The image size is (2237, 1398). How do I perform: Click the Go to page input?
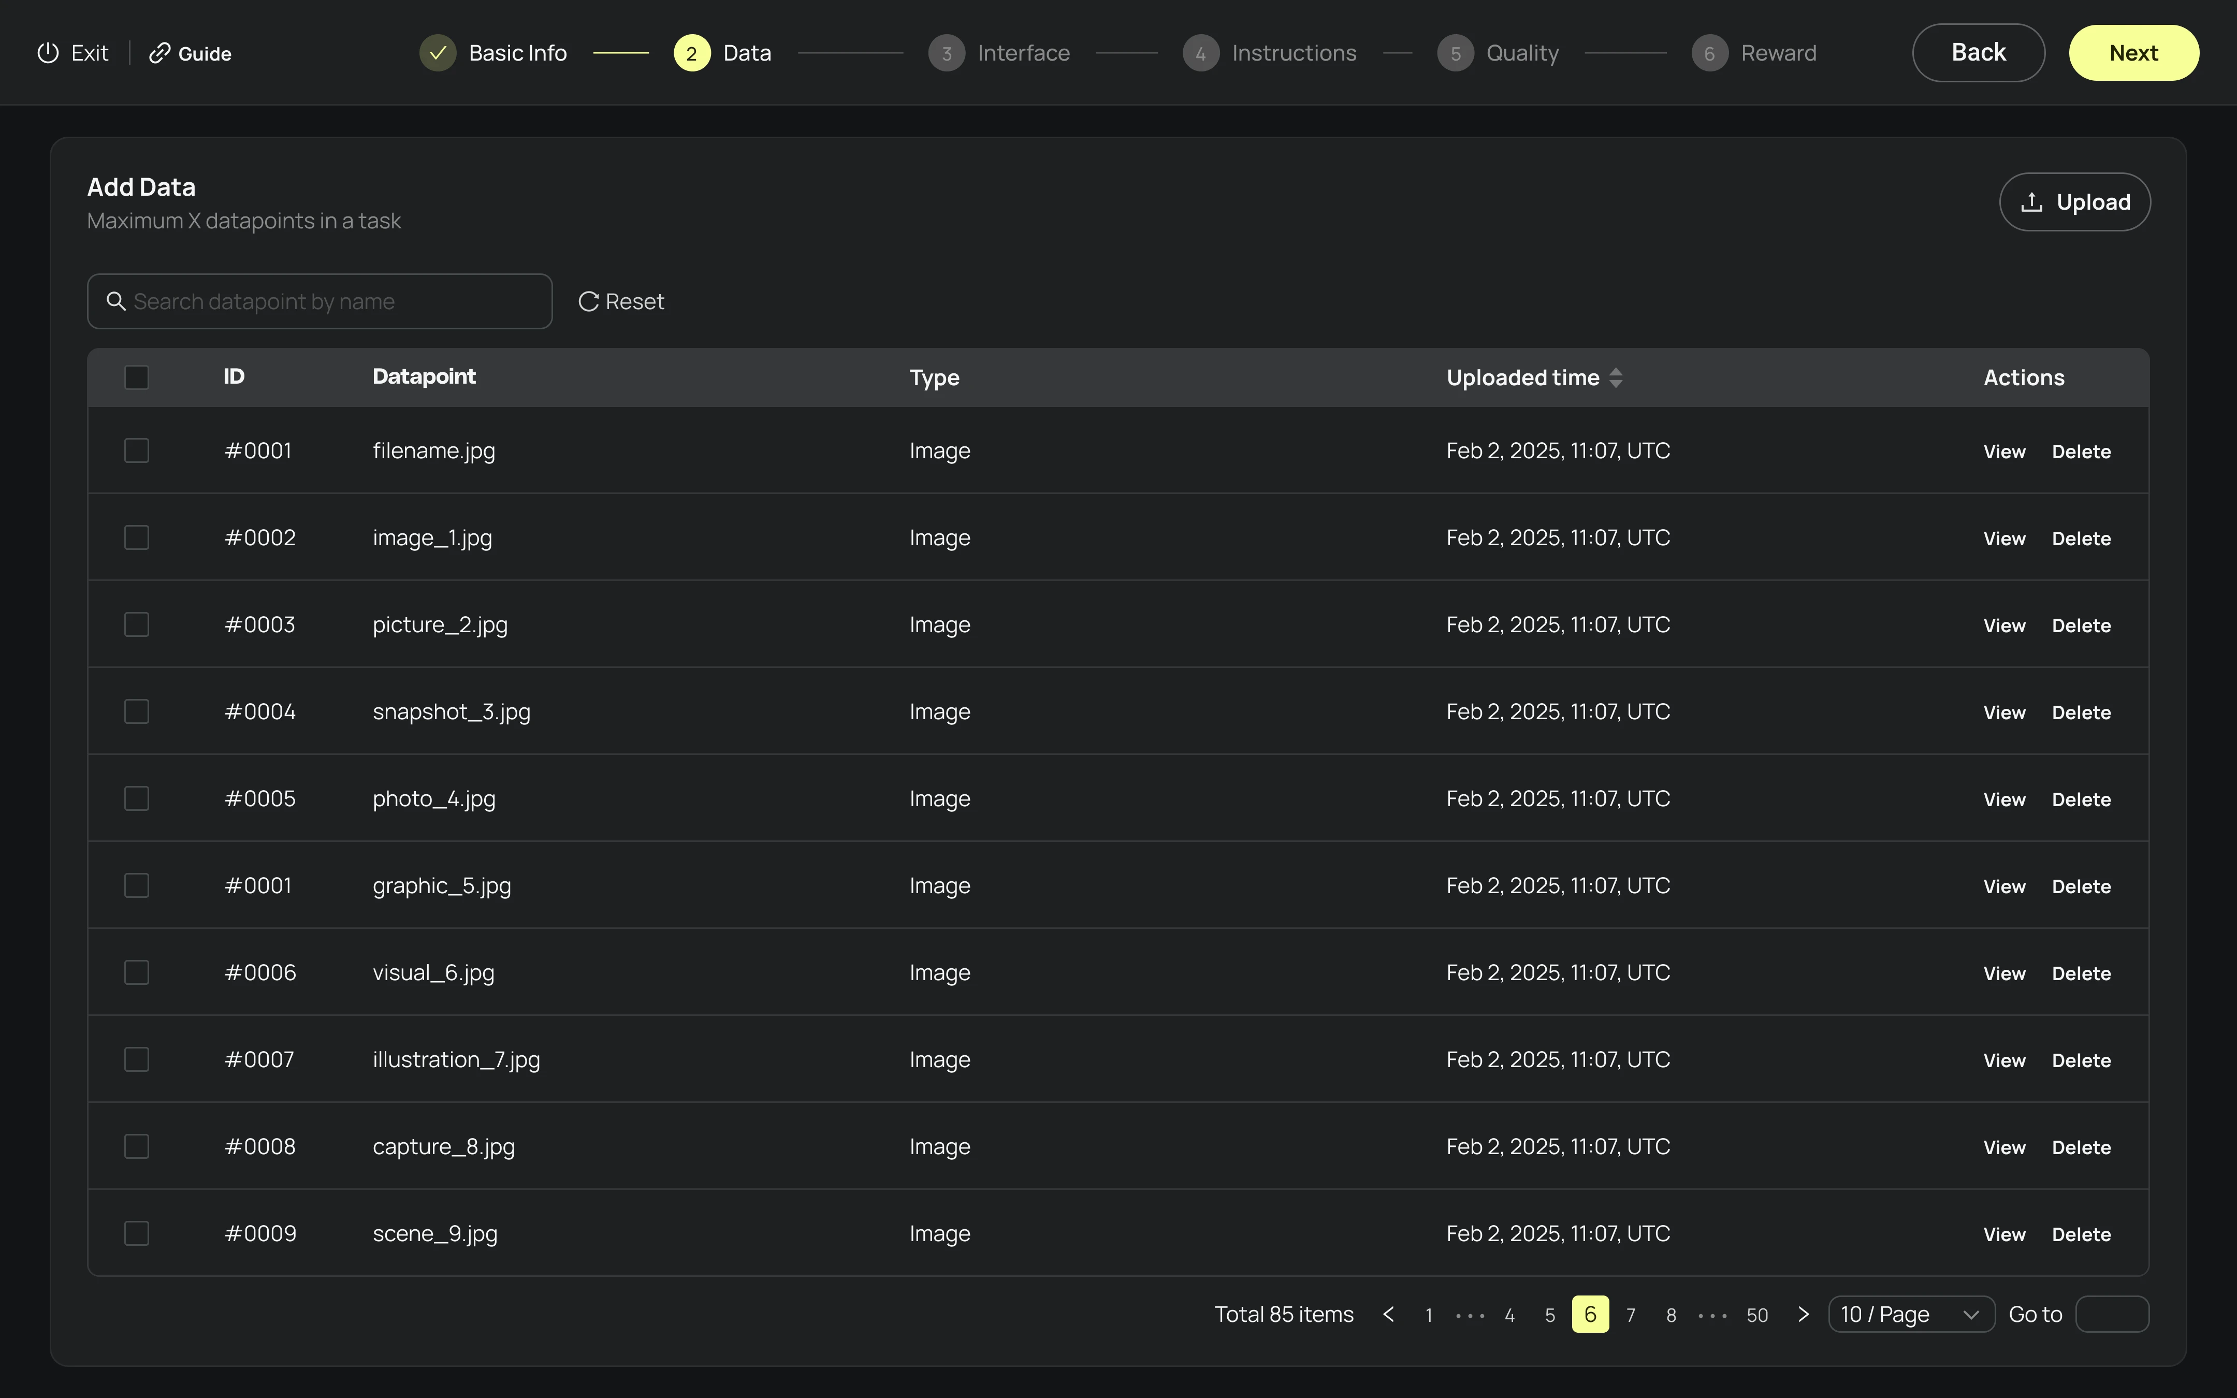click(2111, 1314)
